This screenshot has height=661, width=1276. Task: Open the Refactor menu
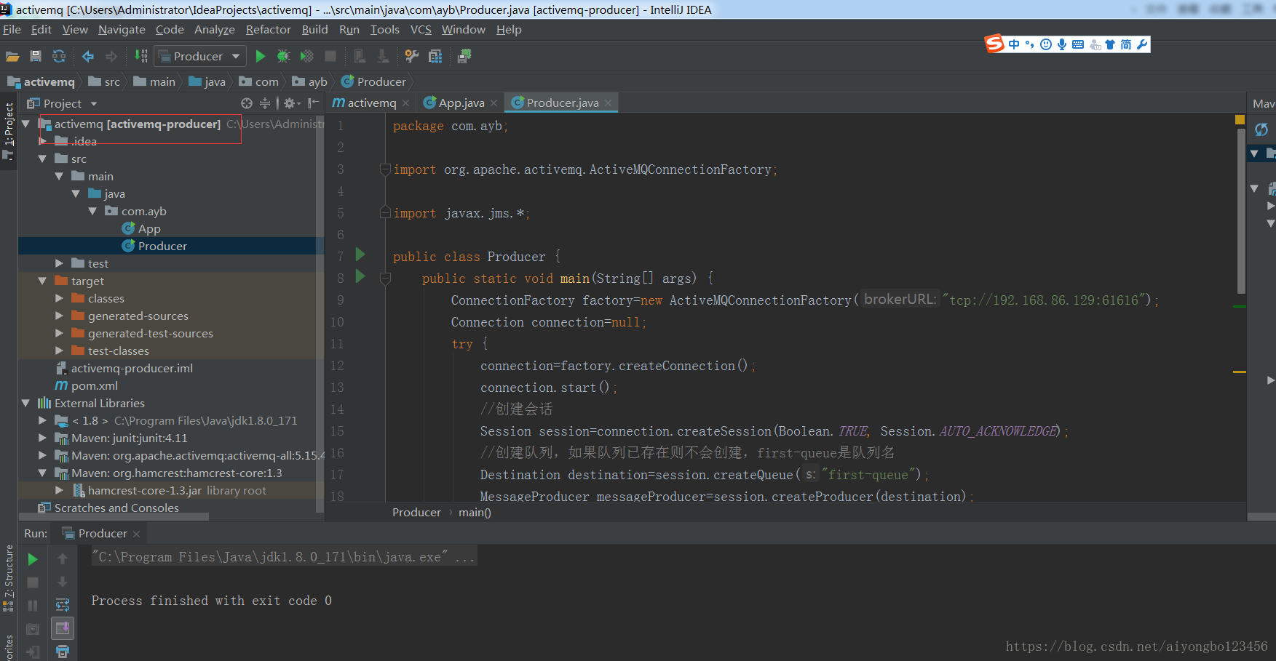(x=268, y=30)
